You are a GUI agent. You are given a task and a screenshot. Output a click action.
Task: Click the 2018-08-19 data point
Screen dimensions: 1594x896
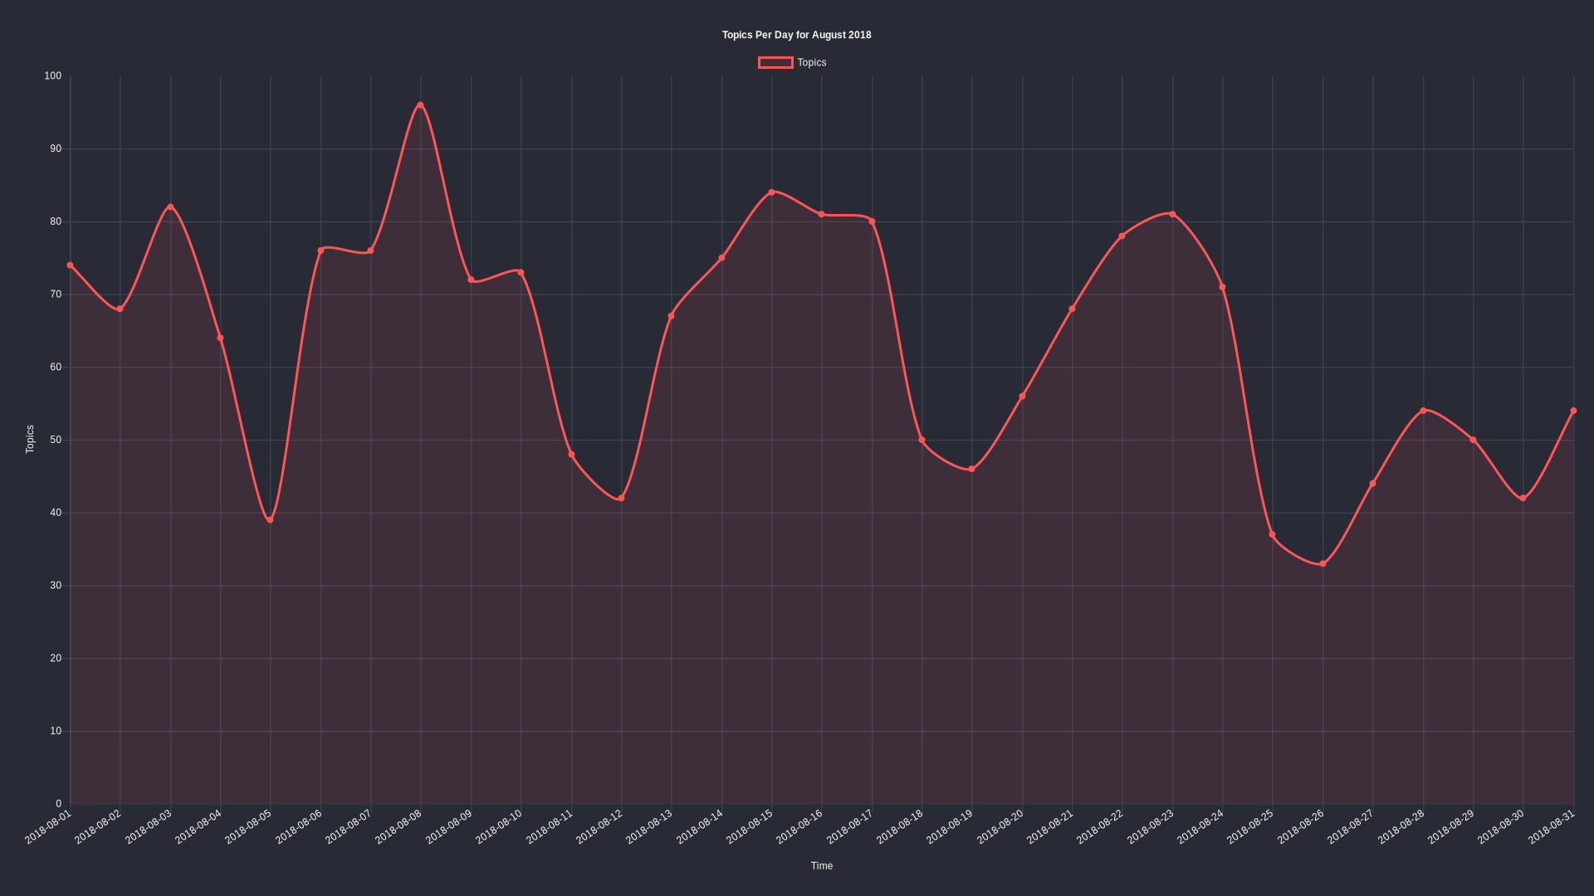tap(971, 469)
